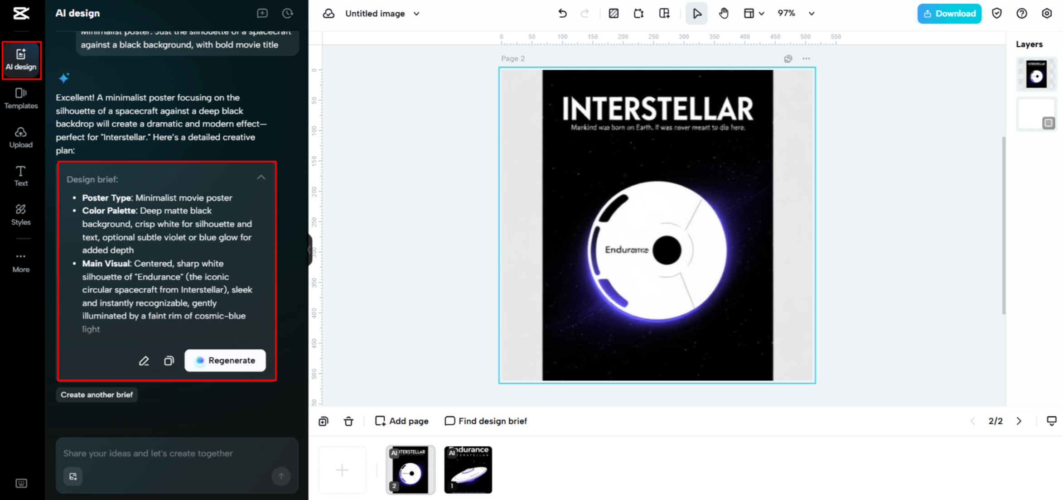Screen dimensions: 1063x500
Task: Open the Untitled image name dropdown
Action: tap(416, 14)
